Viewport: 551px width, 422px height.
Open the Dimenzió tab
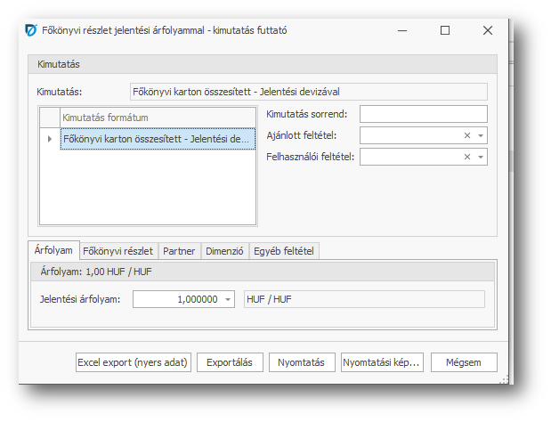(224, 251)
